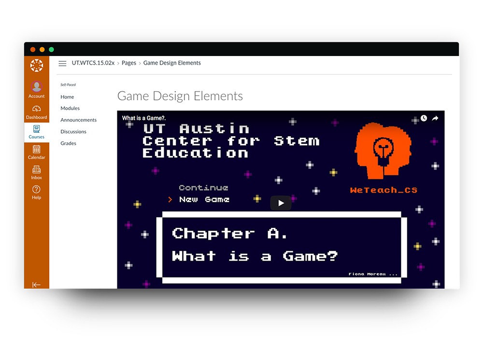Click the video title What is a Game?
Image resolution: width=483 pixels, height=362 pixels.
pos(144,118)
